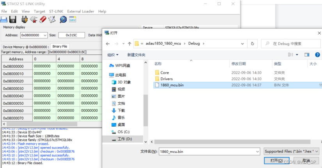The image size is (322, 168).
Task: Click the 在 Debug 中搜索 search box
Action: coord(290,44)
